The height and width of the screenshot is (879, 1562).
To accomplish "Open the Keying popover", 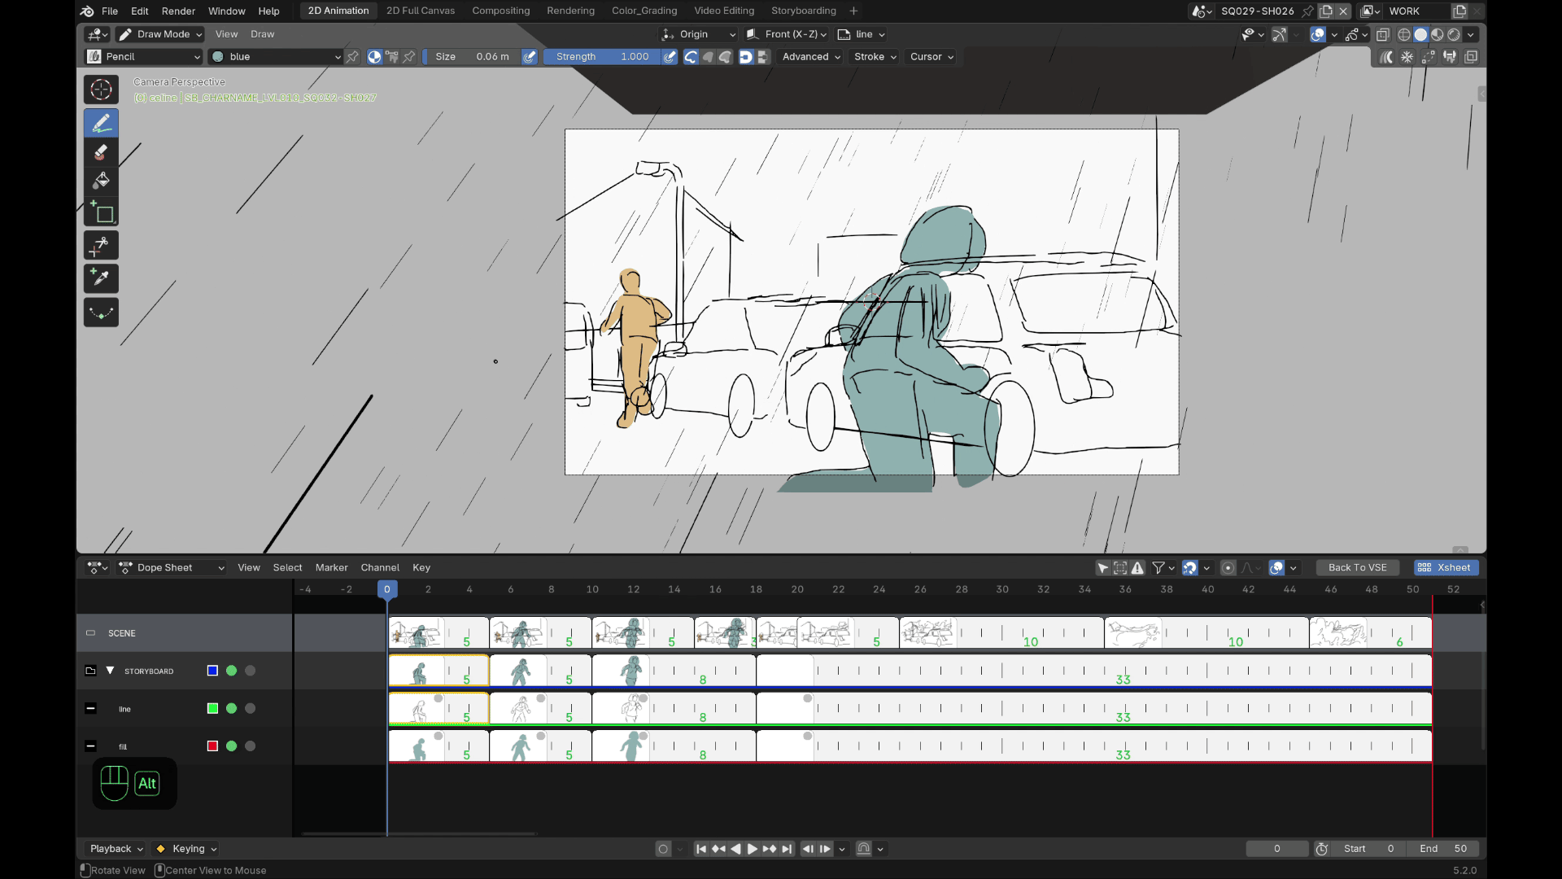I will point(186,849).
